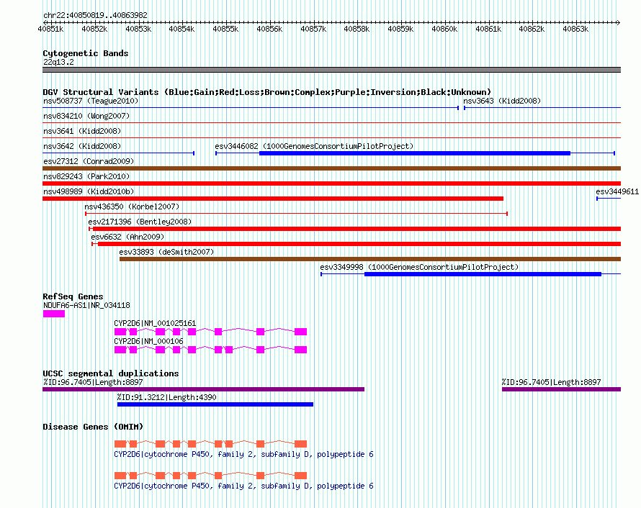Screen dimensions: 641x508
Task: Click the 40857k ruler tick label
Action: [313, 29]
